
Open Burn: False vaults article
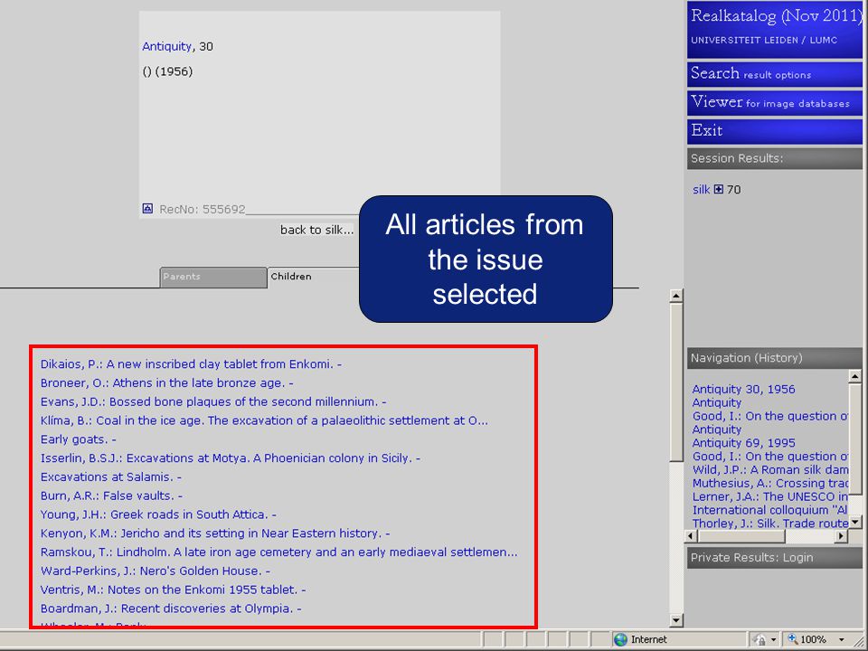(111, 496)
